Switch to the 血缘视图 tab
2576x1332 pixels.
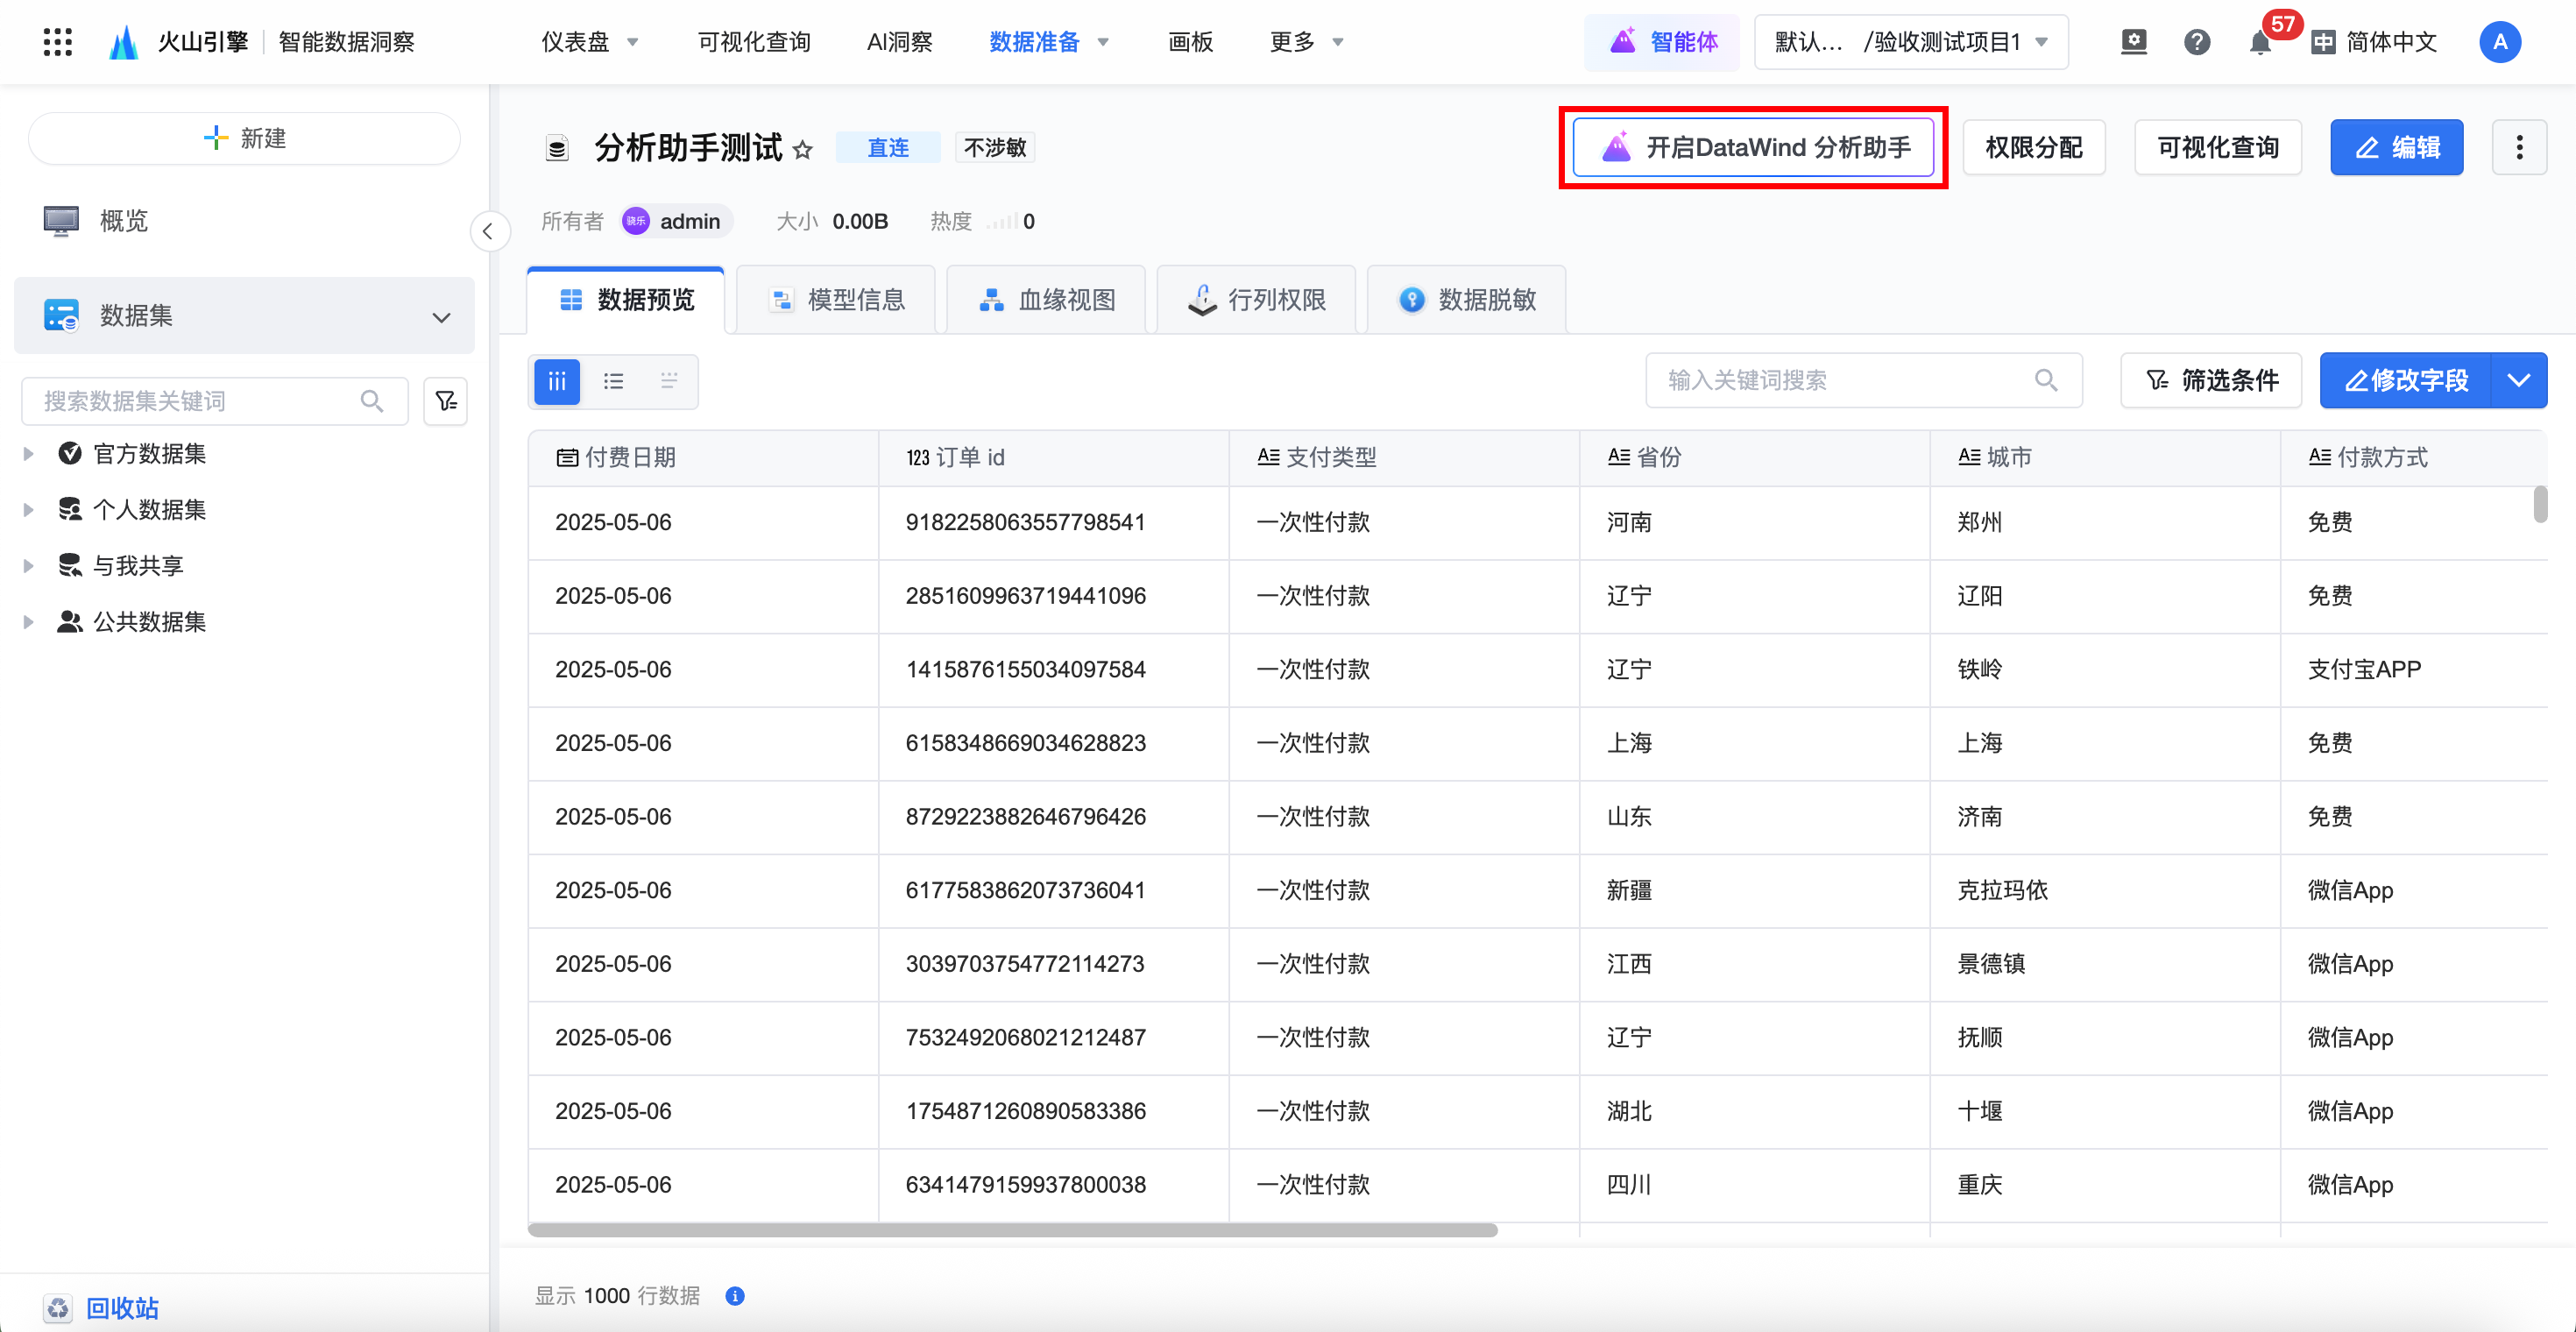pyautogui.click(x=1046, y=300)
